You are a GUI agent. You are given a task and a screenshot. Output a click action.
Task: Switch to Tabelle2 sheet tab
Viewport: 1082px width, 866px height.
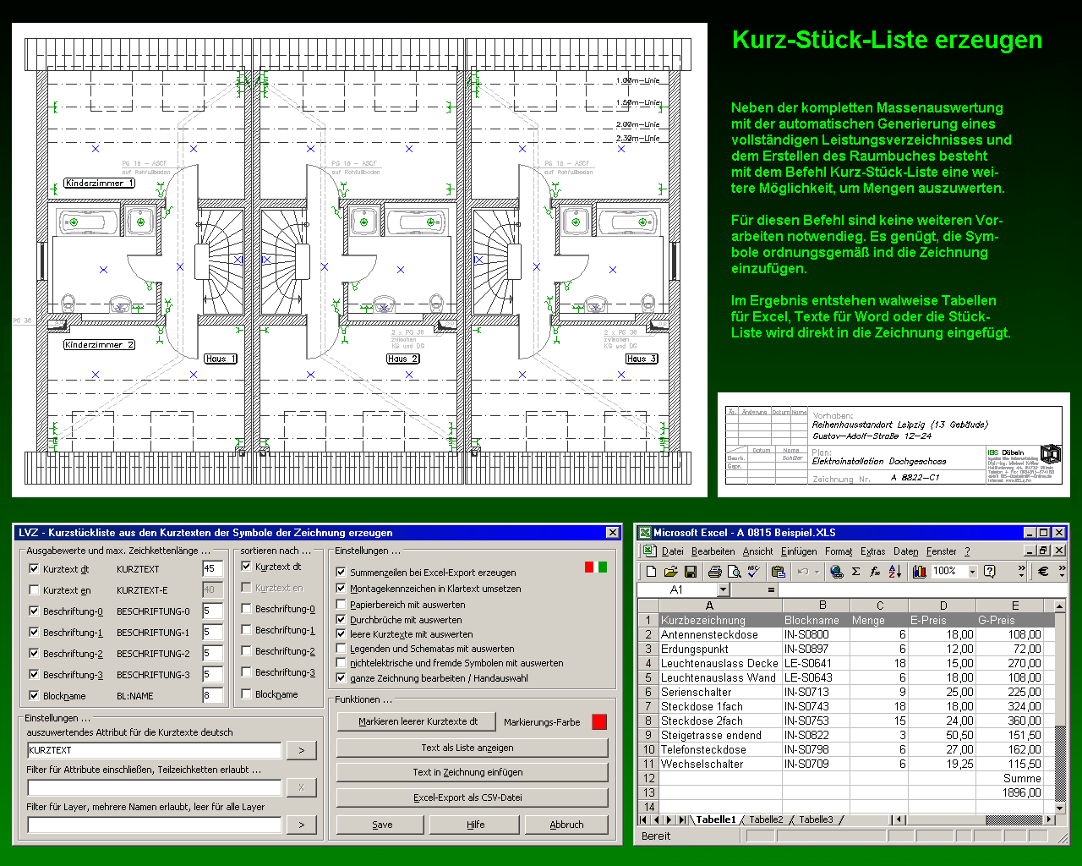(x=766, y=819)
